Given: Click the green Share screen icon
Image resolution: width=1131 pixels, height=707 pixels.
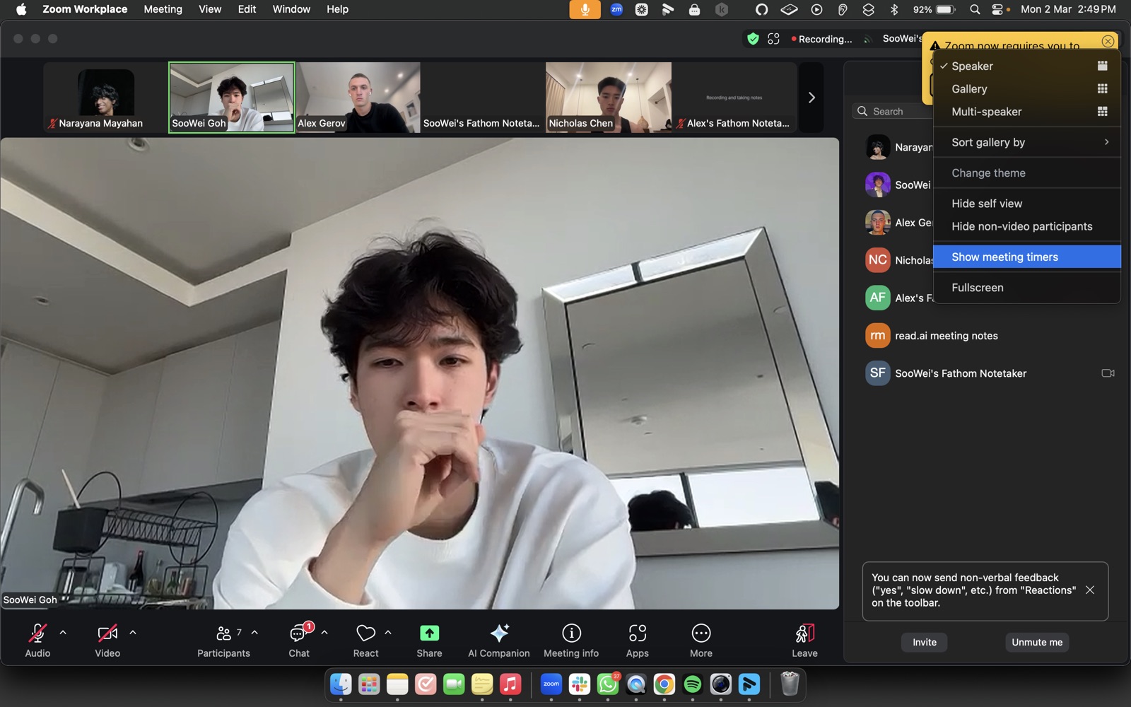Looking at the screenshot, I should pos(429,633).
